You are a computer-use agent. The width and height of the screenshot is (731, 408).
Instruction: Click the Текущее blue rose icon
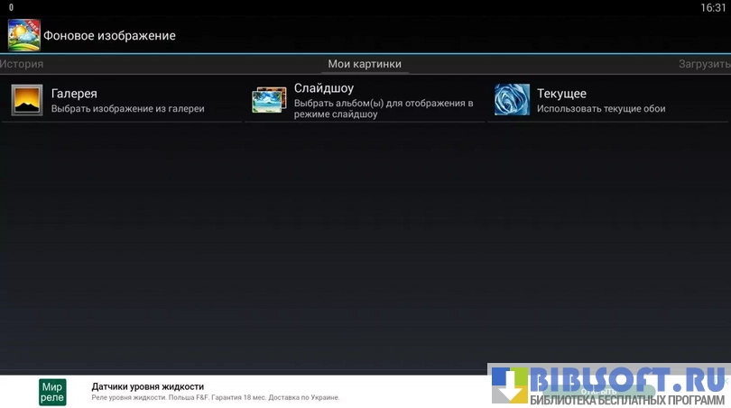512,100
